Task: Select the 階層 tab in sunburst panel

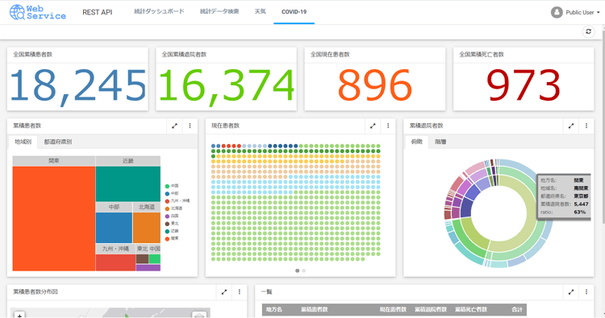Action: pos(440,142)
